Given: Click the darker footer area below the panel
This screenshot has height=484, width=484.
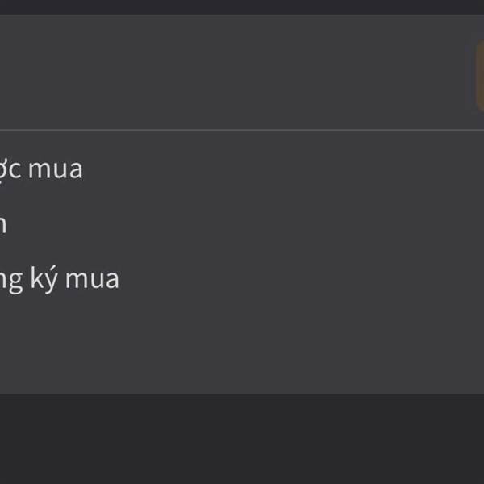Looking at the screenshot, I should click(242, 440).
